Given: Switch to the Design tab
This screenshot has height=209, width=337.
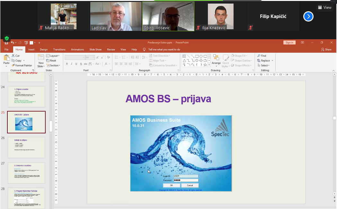Looking at the screenshot, I should [44, 50].
